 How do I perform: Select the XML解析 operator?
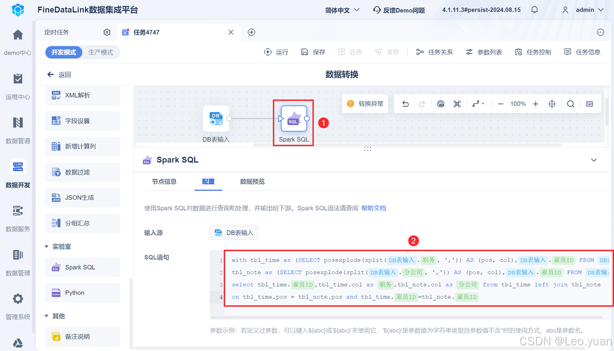pos(82,96)
